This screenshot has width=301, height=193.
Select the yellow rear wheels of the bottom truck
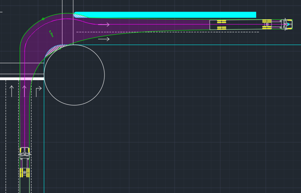tap(25, 172)
